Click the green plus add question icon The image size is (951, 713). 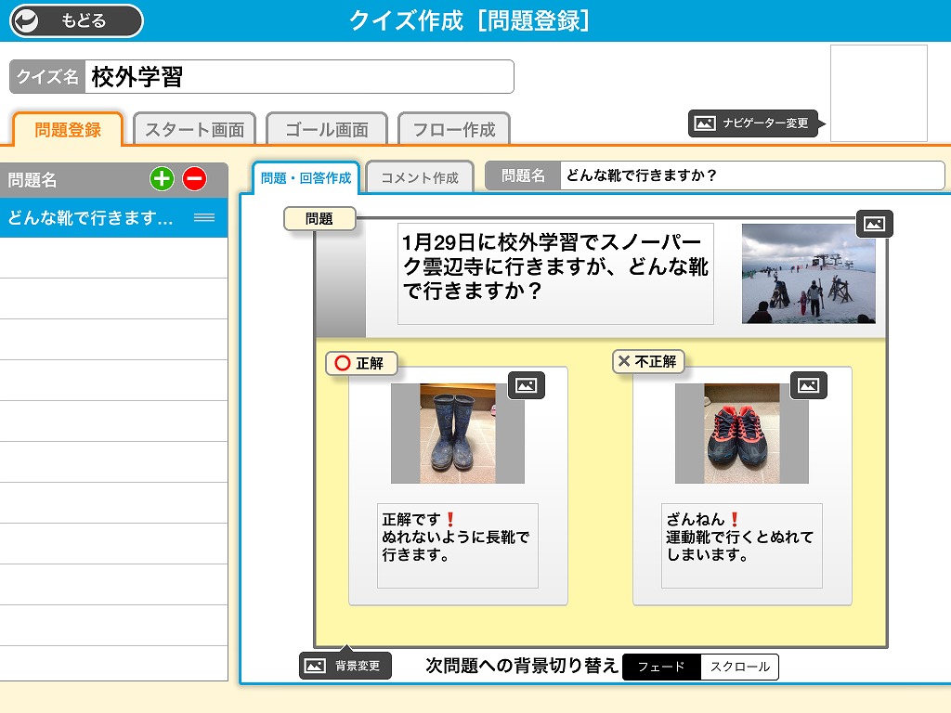click(x=162, y=179)
